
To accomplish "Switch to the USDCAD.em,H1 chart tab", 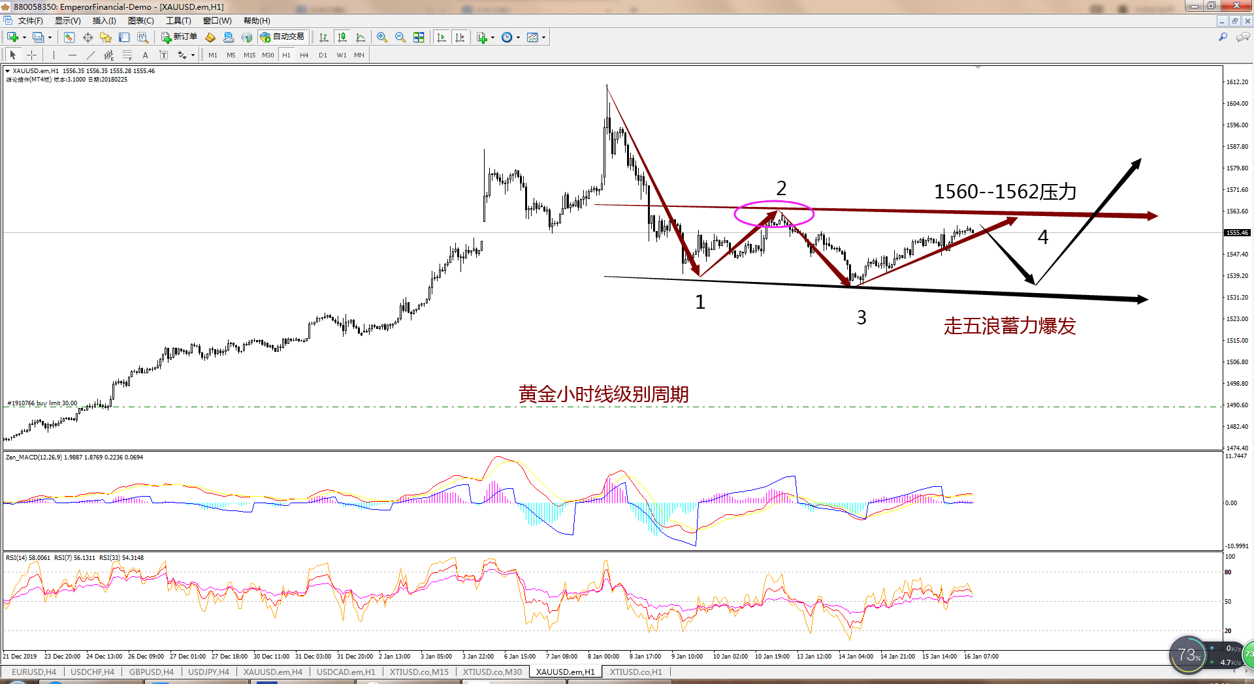I will click(346, 672).
